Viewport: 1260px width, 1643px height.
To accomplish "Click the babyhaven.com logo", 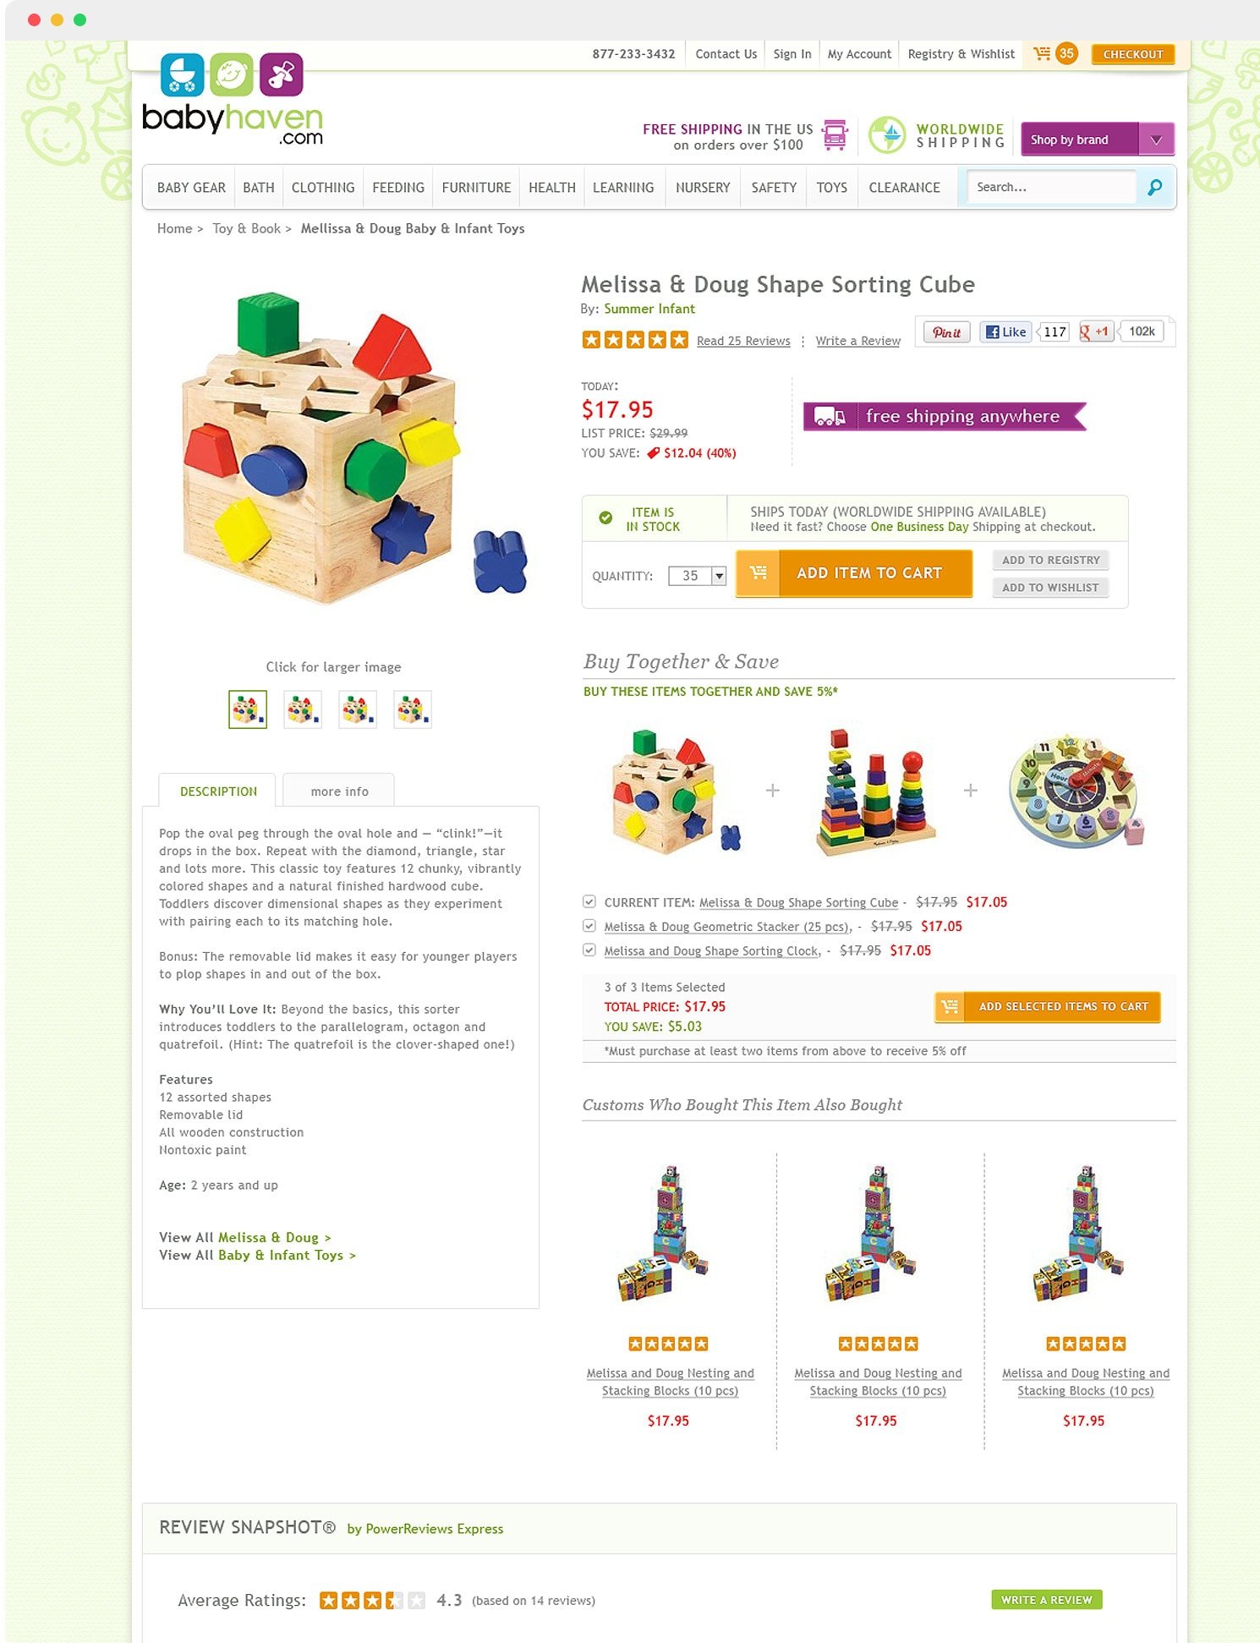I will pyautogui.click(x=233, y=100).
